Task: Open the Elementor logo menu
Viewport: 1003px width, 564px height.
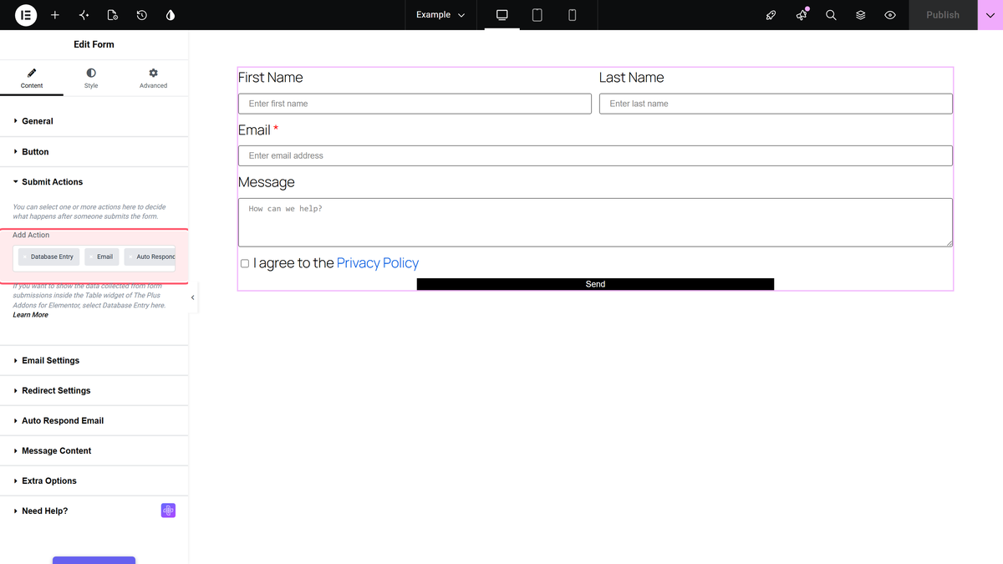Action: click(x=26, y=15)
